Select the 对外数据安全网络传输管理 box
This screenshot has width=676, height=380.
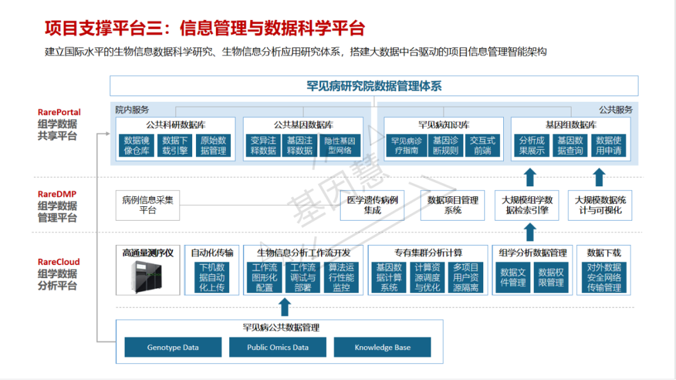(x=604, y=277)
